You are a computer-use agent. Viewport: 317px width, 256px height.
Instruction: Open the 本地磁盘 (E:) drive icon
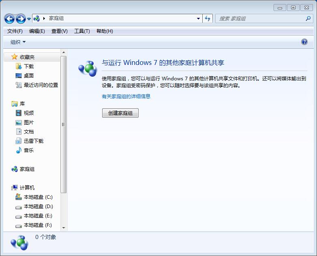pos(19,216)
